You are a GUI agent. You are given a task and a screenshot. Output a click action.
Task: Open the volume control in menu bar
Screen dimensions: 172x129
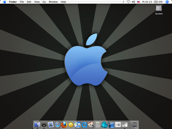pos(133,2)
